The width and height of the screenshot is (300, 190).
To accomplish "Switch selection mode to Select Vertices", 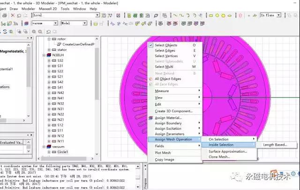I will 167,56.
